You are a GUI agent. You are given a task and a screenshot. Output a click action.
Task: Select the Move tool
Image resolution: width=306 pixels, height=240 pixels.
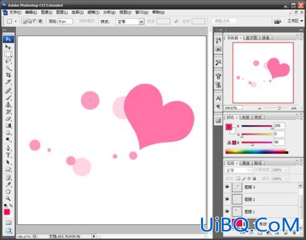pyautogui.click(x=8, y=47)
